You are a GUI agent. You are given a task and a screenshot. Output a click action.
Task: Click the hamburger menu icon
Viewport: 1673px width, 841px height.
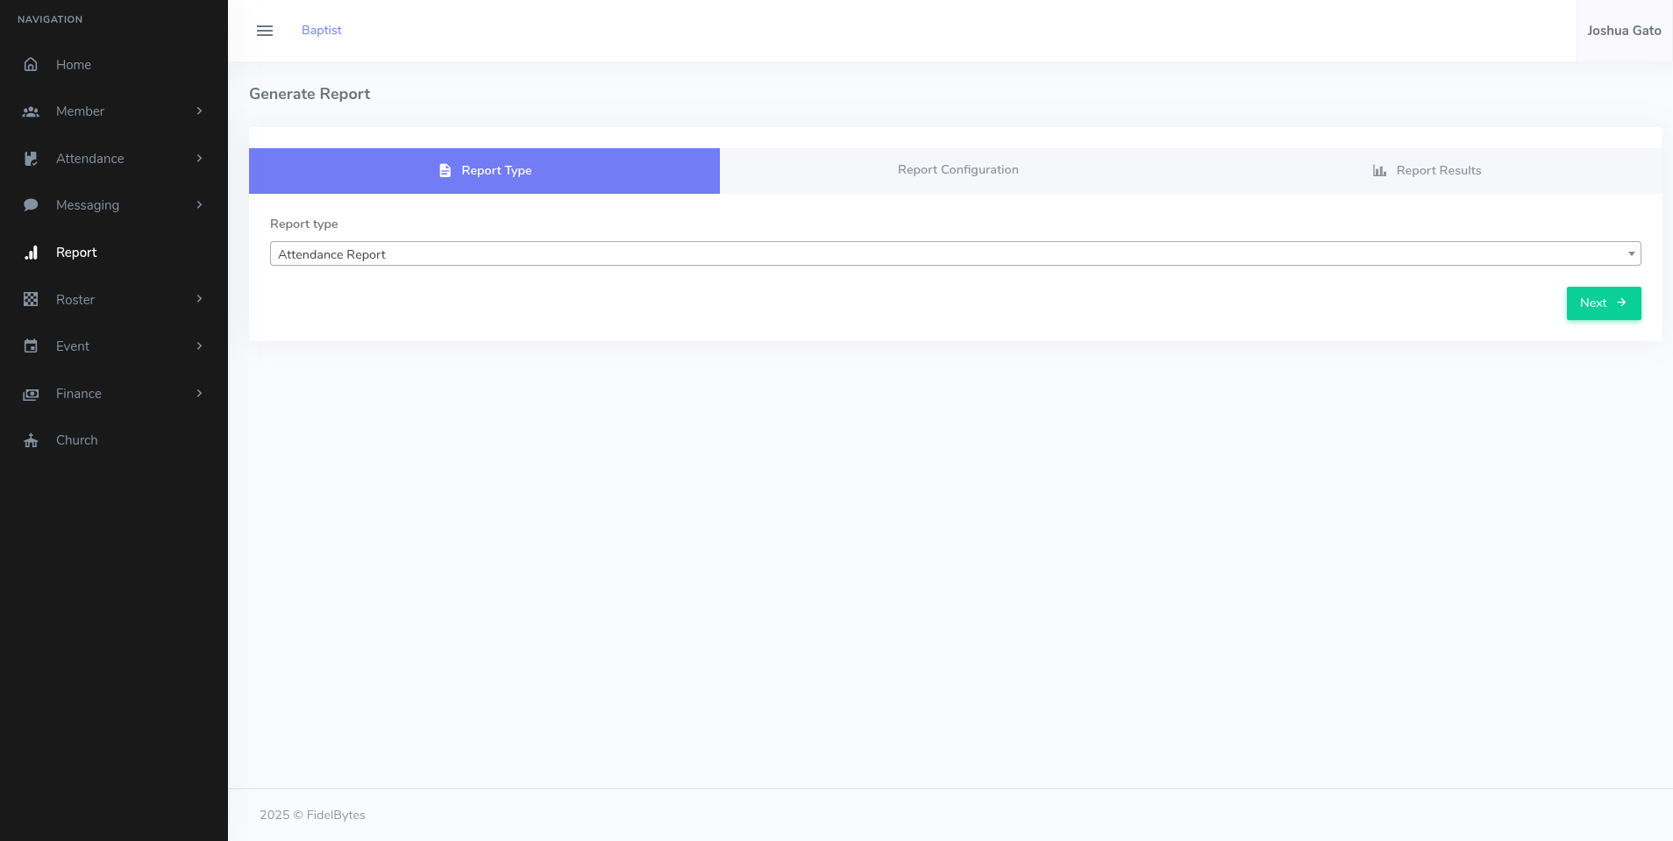[265, 30]
